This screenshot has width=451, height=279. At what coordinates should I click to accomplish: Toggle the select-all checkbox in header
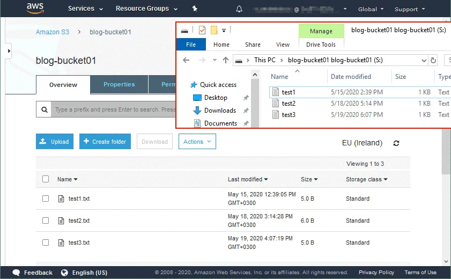tap(46, 179)
